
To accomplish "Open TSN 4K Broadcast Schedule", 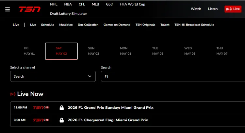I will (194, 25).
